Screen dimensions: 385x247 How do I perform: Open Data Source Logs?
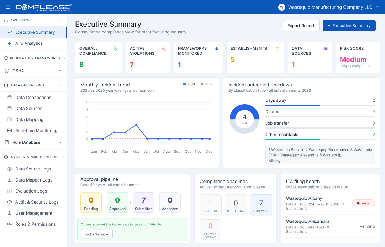33,169
